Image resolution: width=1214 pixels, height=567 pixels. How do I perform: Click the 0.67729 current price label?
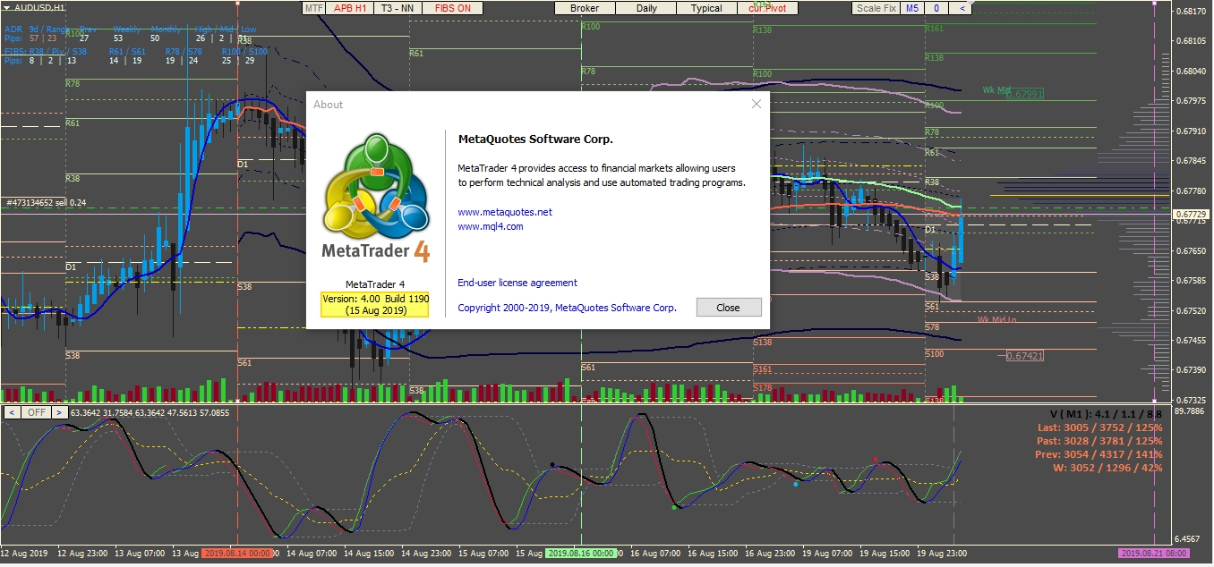point(1191,215)
